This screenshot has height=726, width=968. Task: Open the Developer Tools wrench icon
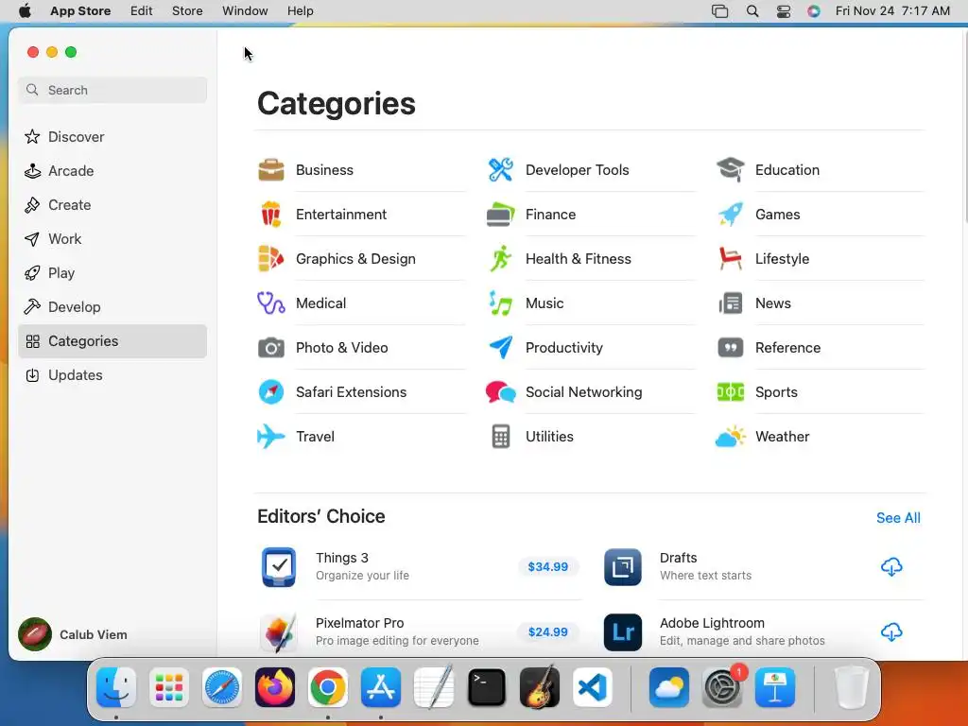pyautogui.click(x=501, y=170)
